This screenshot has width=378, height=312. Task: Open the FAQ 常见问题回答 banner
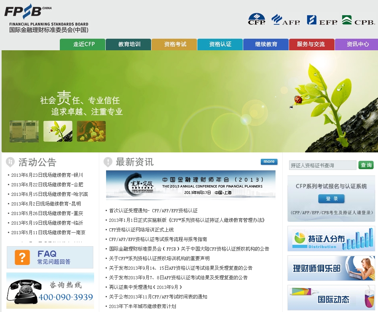point(50,257)
